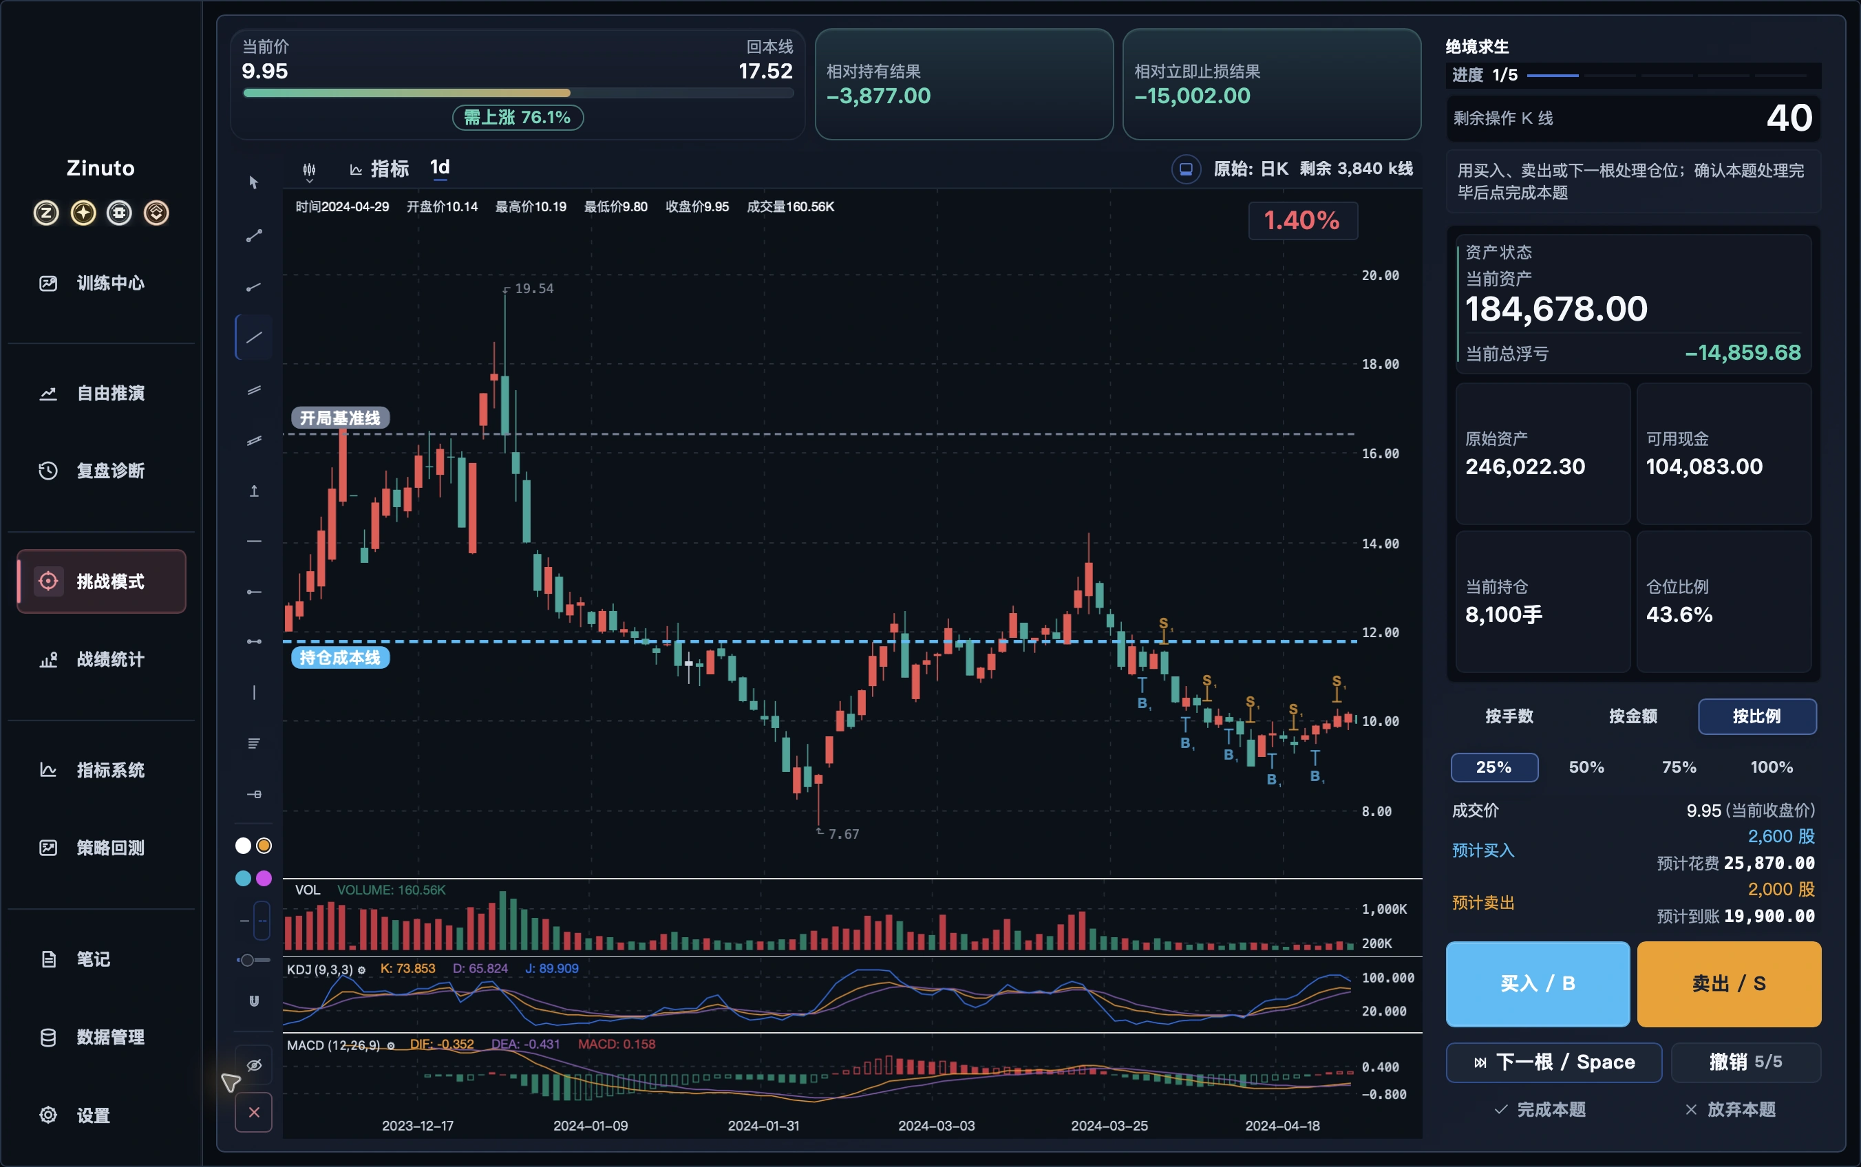
Task: Select the 25% position ratio
Action: coord(1494,767)
